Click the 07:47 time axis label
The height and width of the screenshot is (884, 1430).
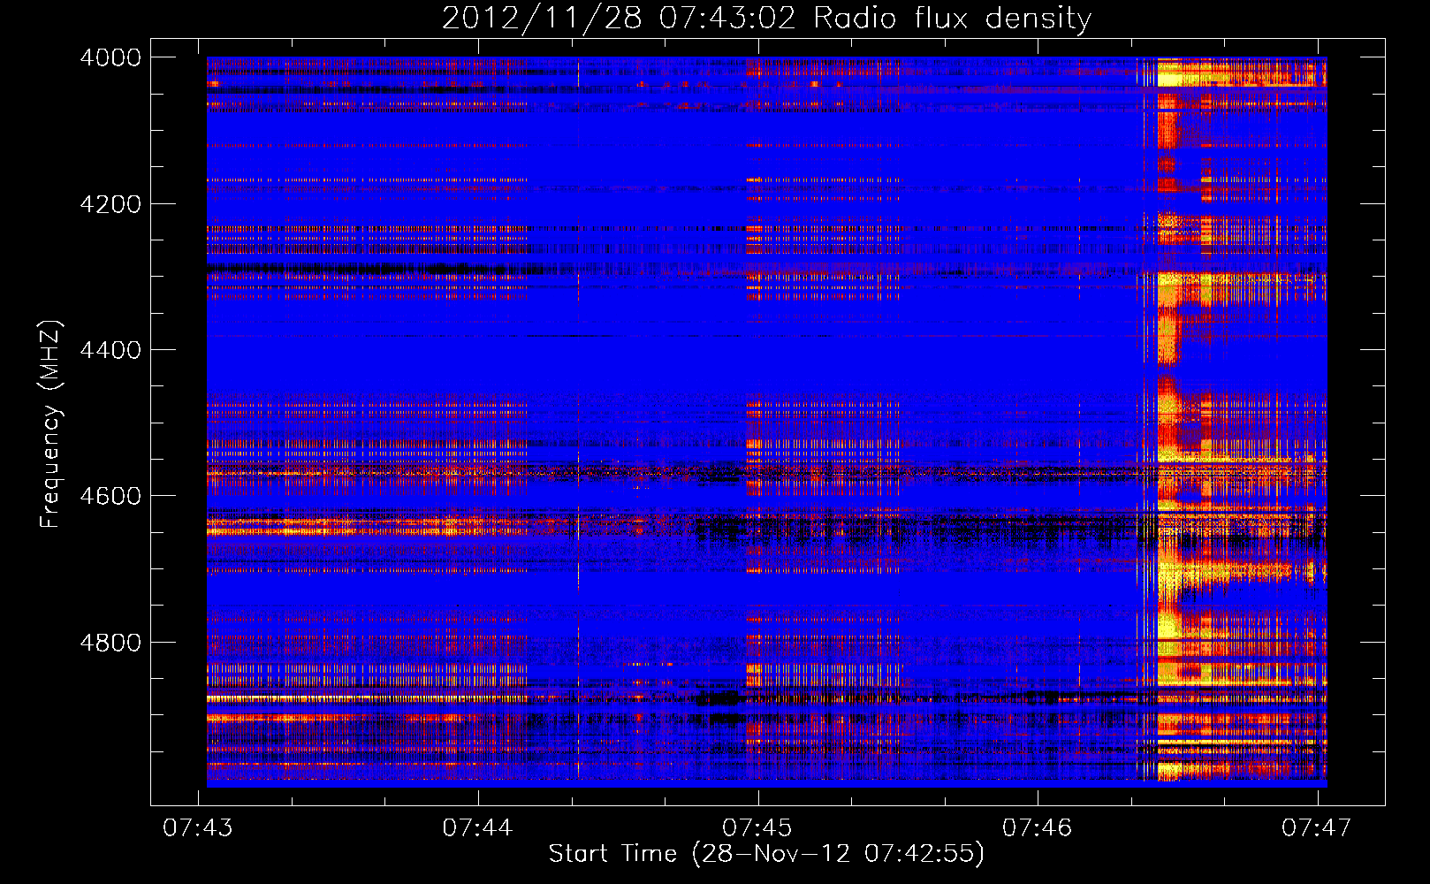pyautogui.click(x=1317, y=827)
